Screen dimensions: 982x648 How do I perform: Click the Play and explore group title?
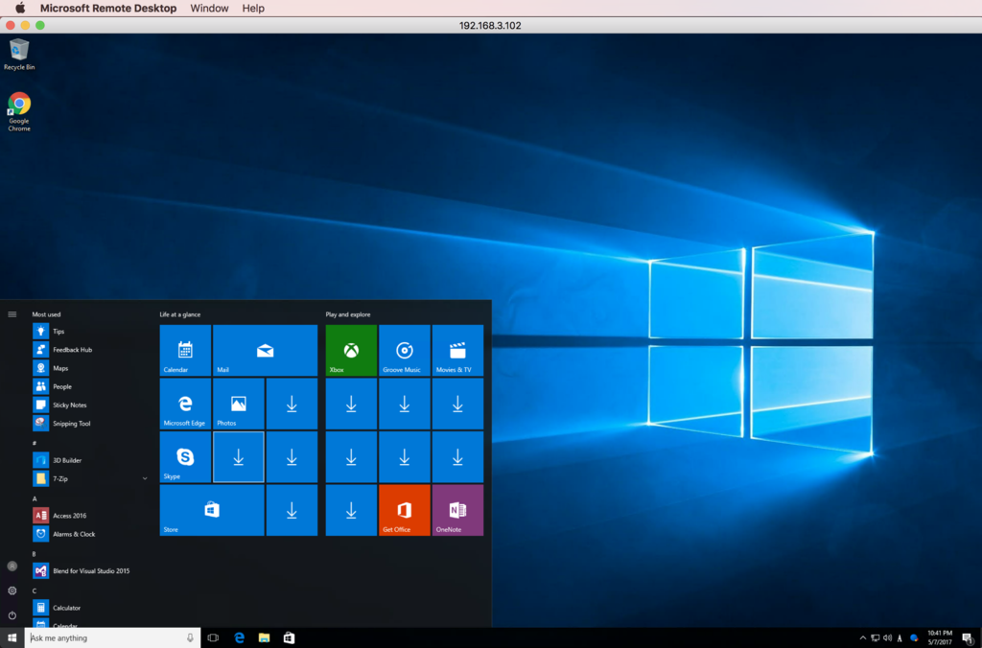pyautogui.click(x=347, y=314)
